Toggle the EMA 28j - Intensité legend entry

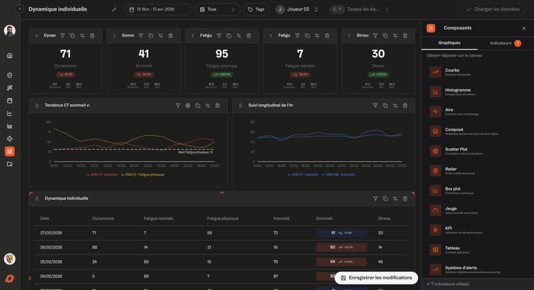(338, 174)
